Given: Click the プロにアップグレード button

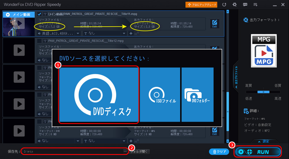Looking at the screenshot, I should [x=201, y=5].
